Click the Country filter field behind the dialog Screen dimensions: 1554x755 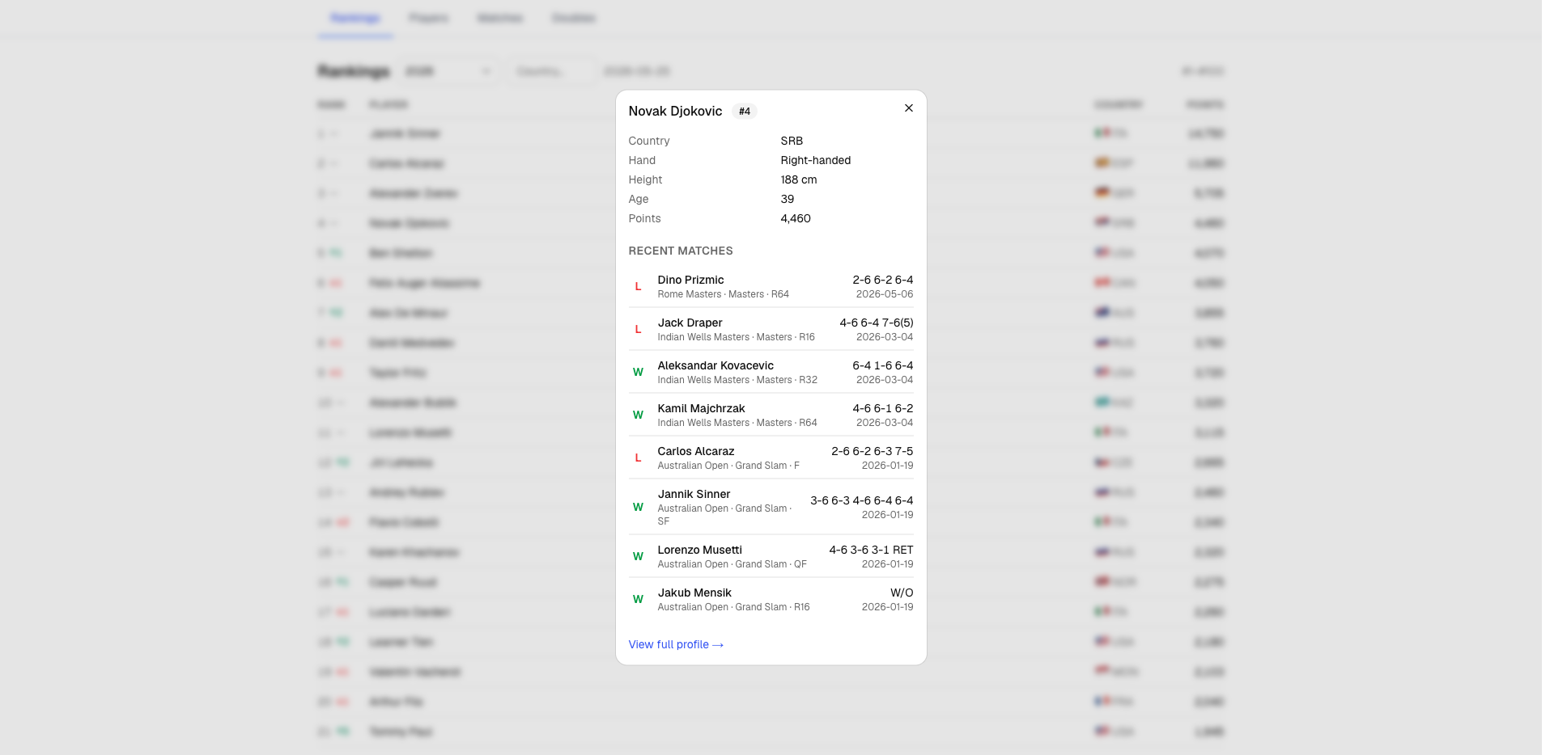553,71
